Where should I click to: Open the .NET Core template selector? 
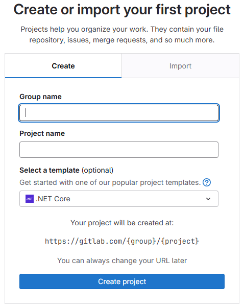[x=119, y=199]
